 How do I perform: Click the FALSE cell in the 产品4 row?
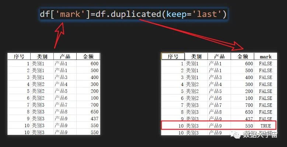point(266,85)
